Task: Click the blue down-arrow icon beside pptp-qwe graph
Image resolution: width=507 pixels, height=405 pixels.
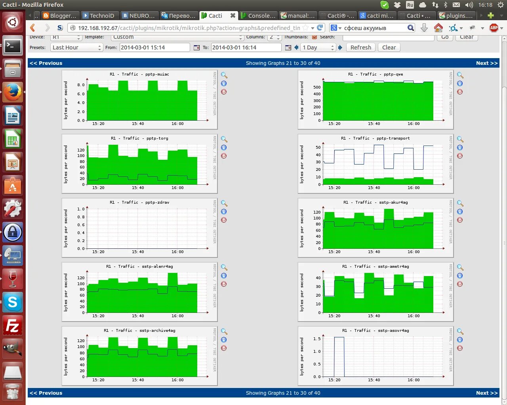Action: [x=460, y=83]
